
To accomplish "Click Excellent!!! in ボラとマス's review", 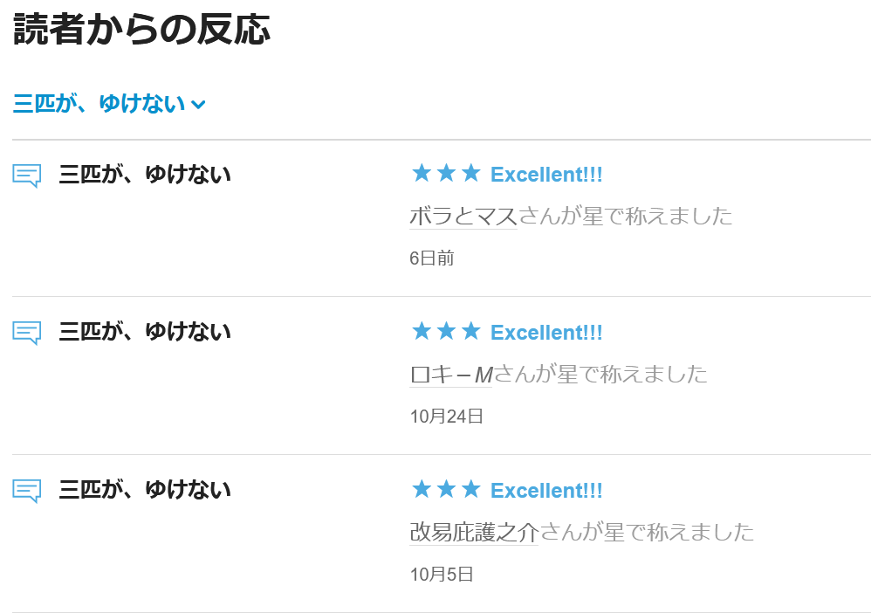I will coord(546,175).
